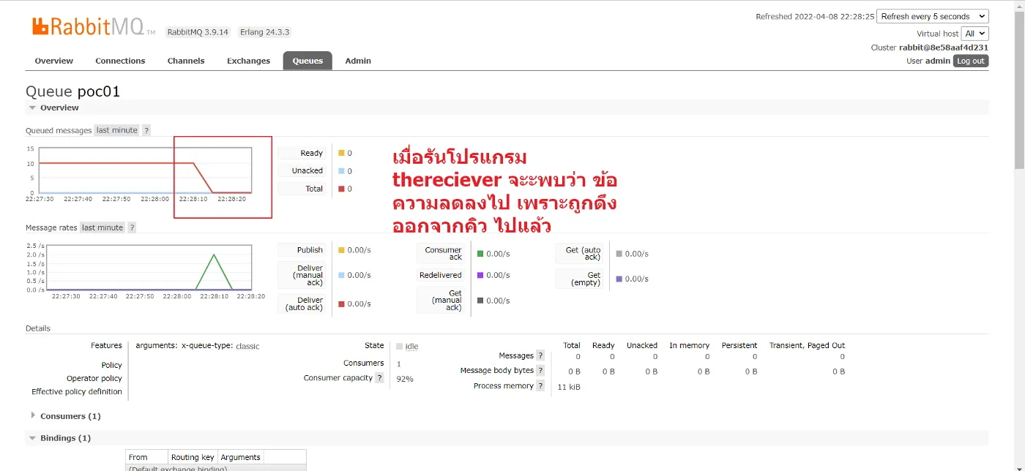This screenshot has height=471, width=1025.
Task: Open help for Queued messages chart
Action: coord(146,130)
